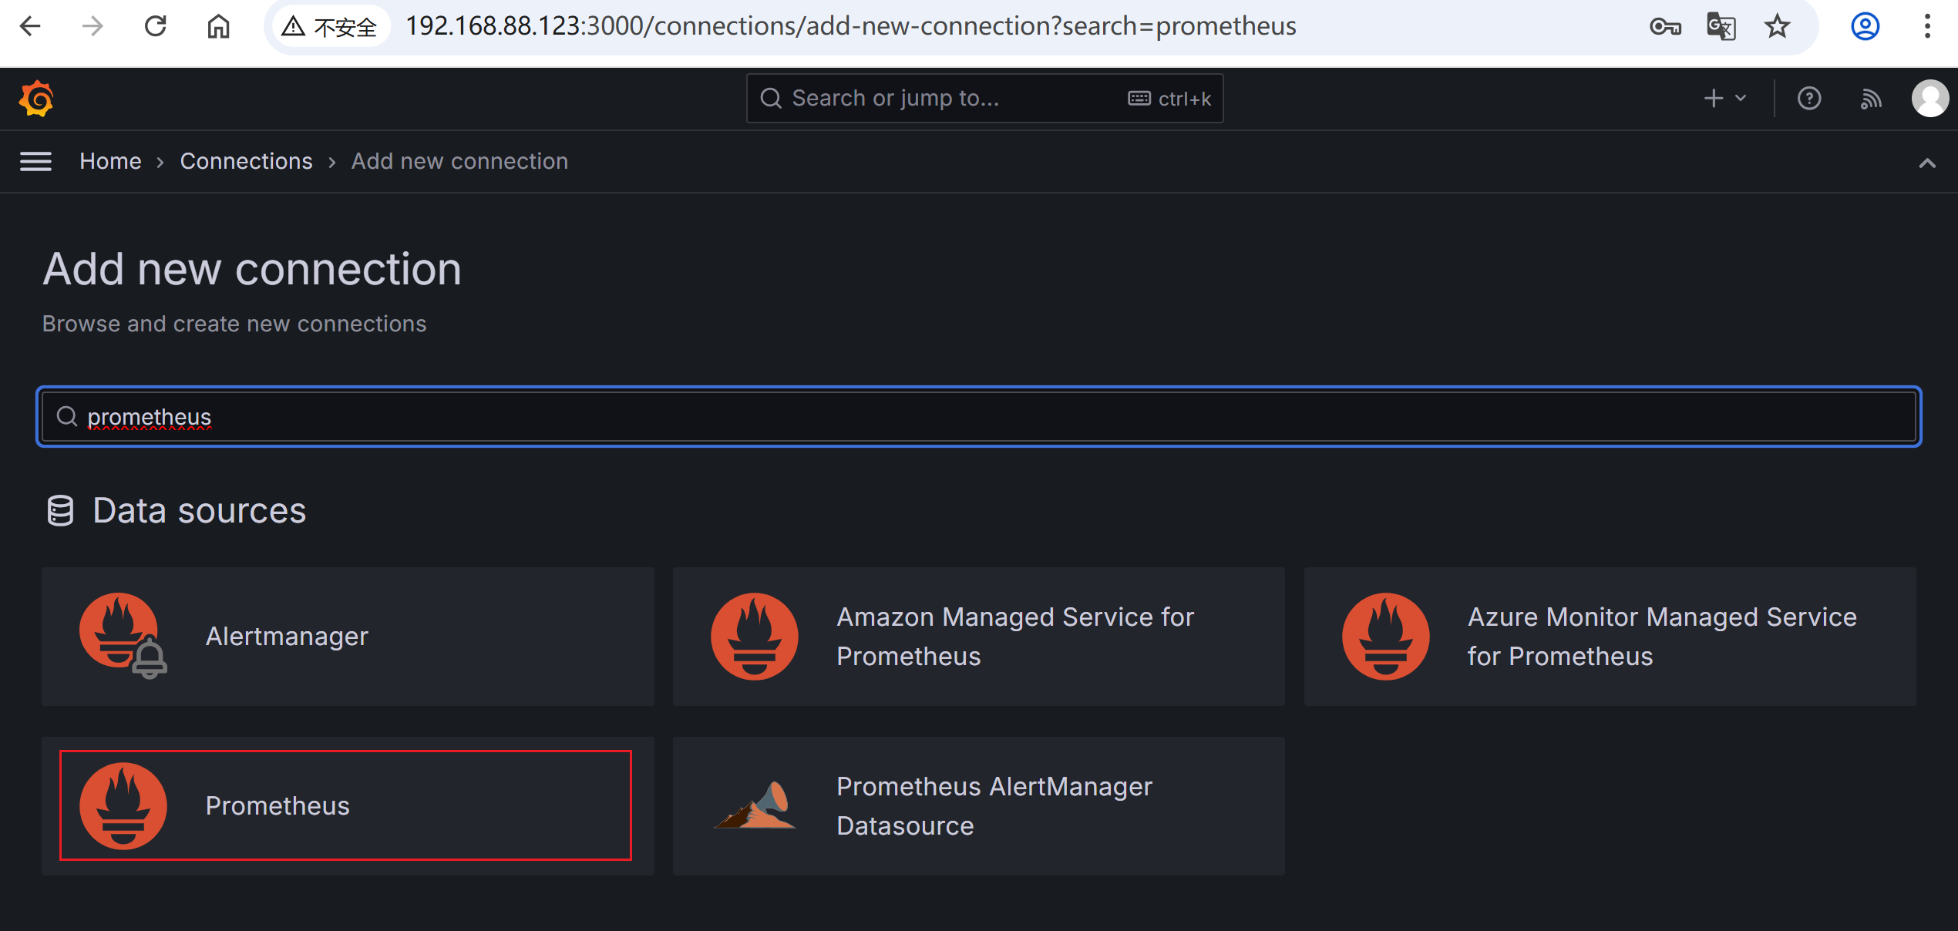Click the Amazon Managed Service Prometheus icon
Image resolution: width=1958 pixels, height=931 pixels.
click(755, 636)
